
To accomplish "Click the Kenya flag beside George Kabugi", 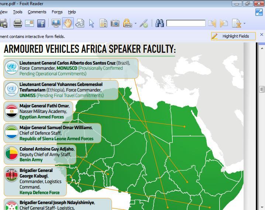I will (x=11, y=175).
